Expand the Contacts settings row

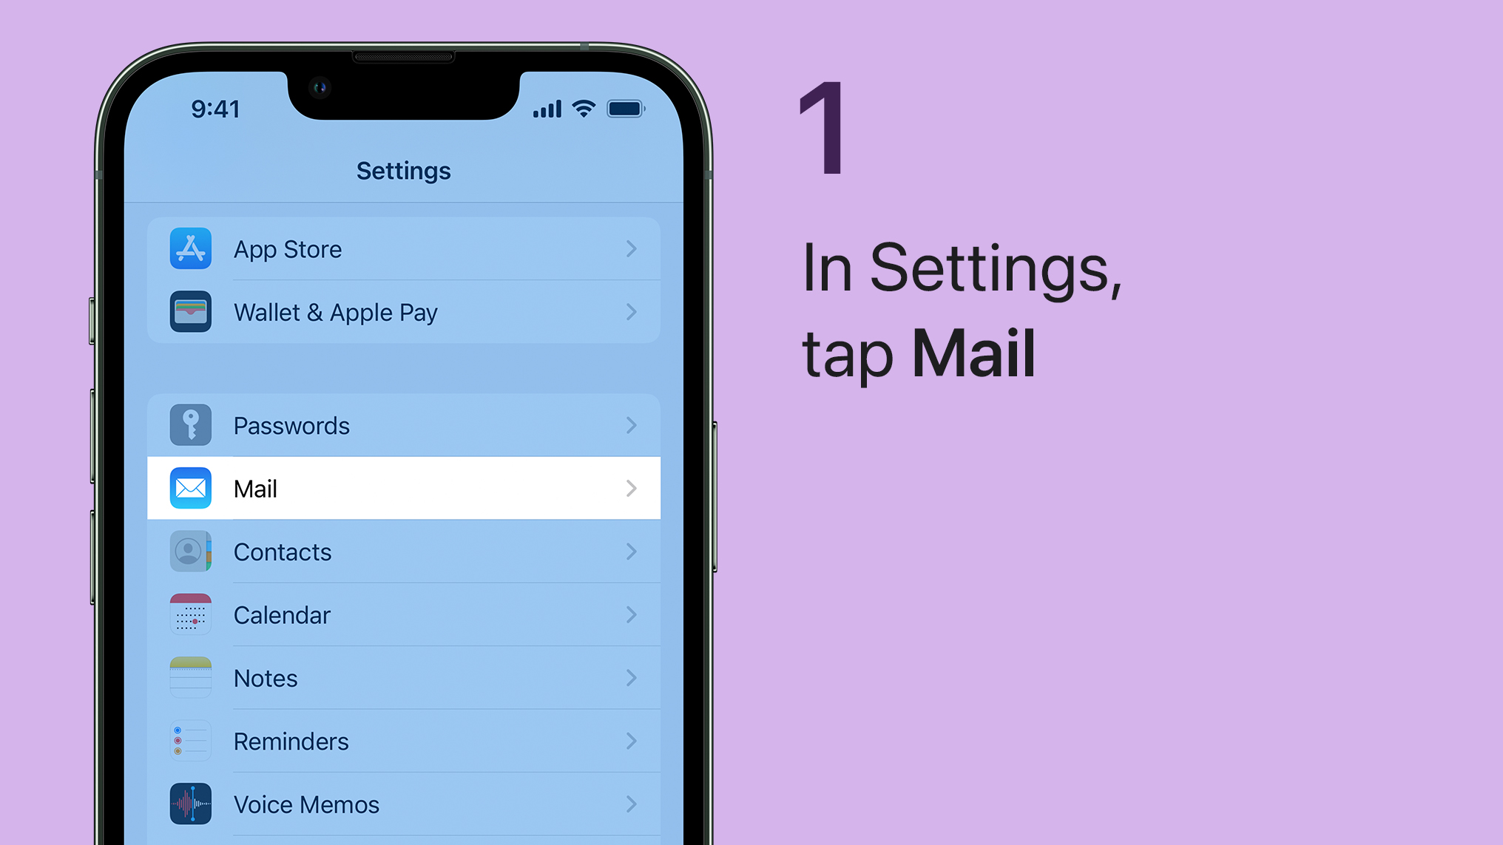[404, 552]
